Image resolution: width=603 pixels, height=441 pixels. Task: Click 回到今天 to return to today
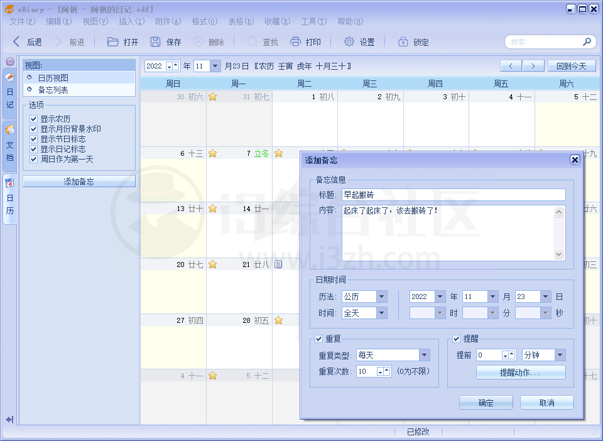(x=572, y=66)
